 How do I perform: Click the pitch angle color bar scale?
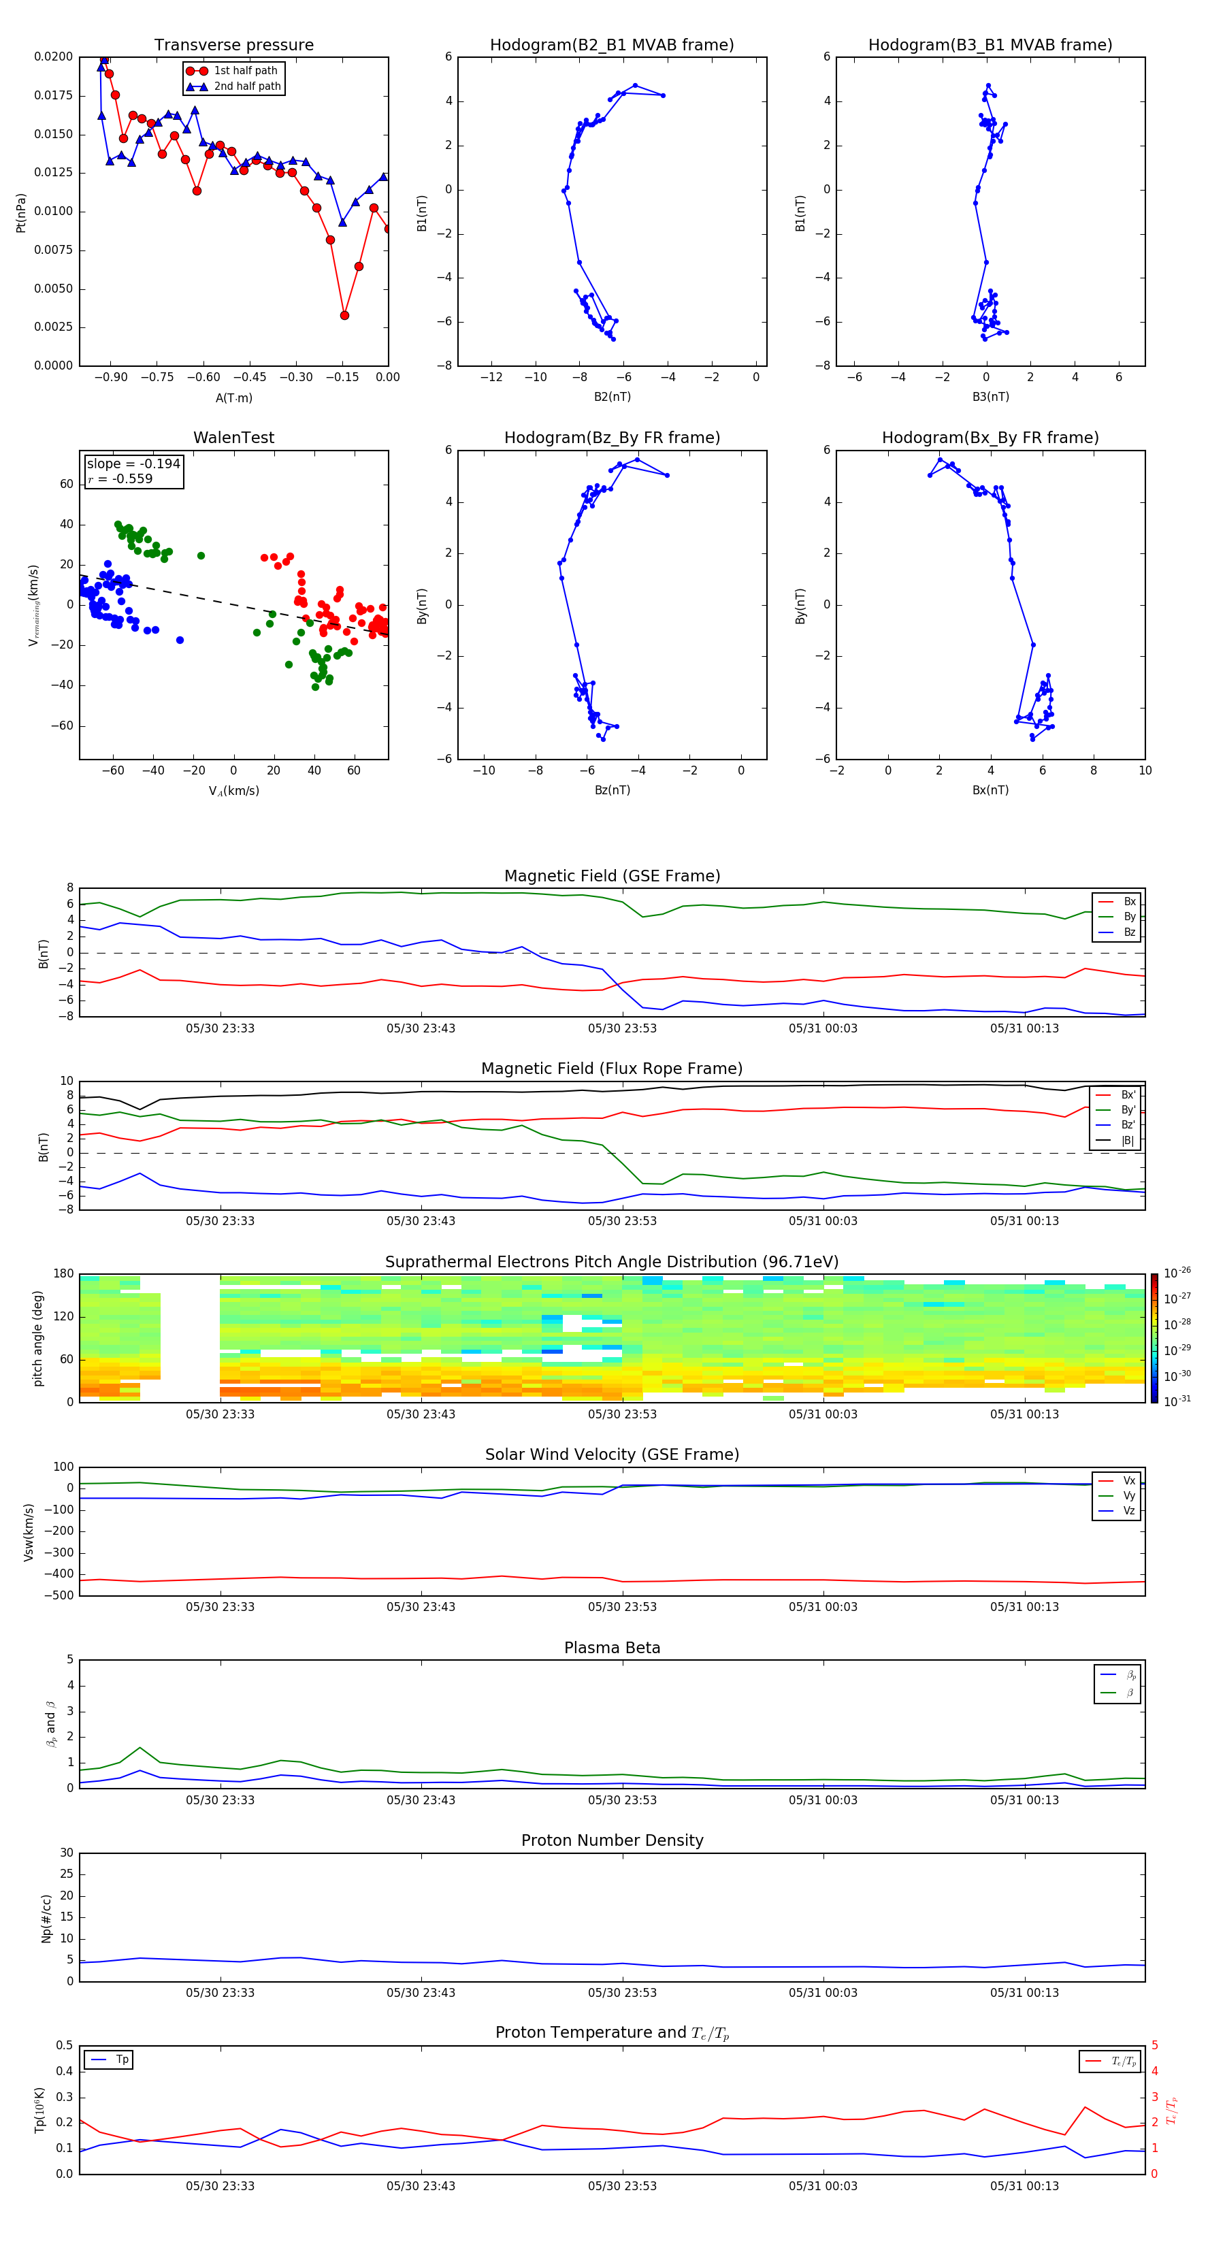click(1154, 1338)
